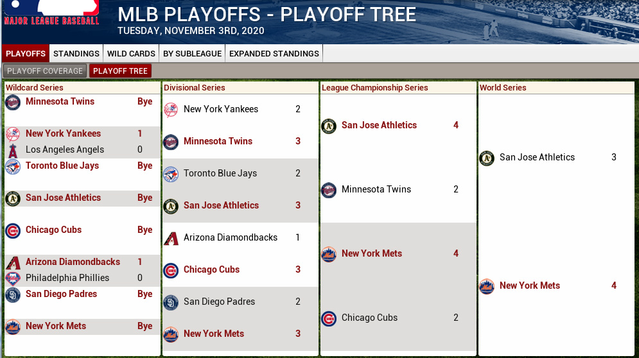Click San Jose Athletics logo in World Series
639x358 pixels.
tap(487, 158)
